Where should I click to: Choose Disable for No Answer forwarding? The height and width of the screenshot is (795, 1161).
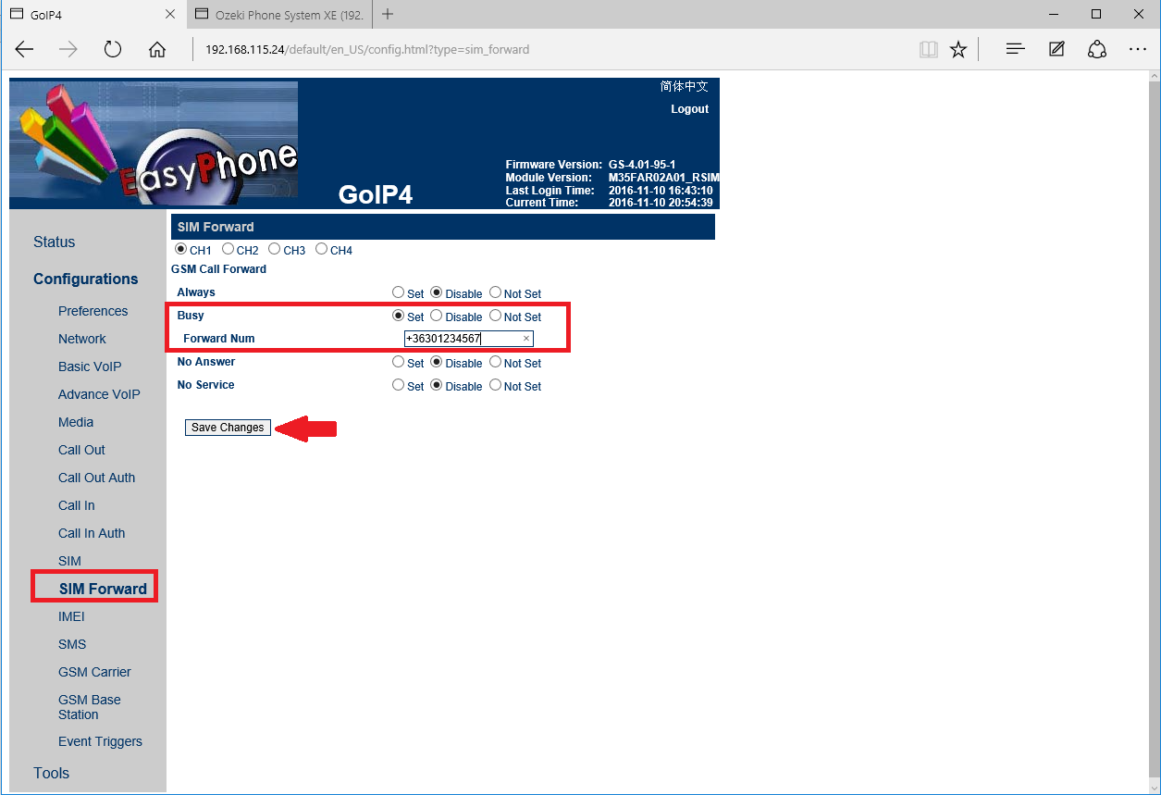pyautogui.click(x=437, y=362)
